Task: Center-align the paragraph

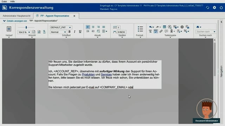Action: click(x=93, y=27)
